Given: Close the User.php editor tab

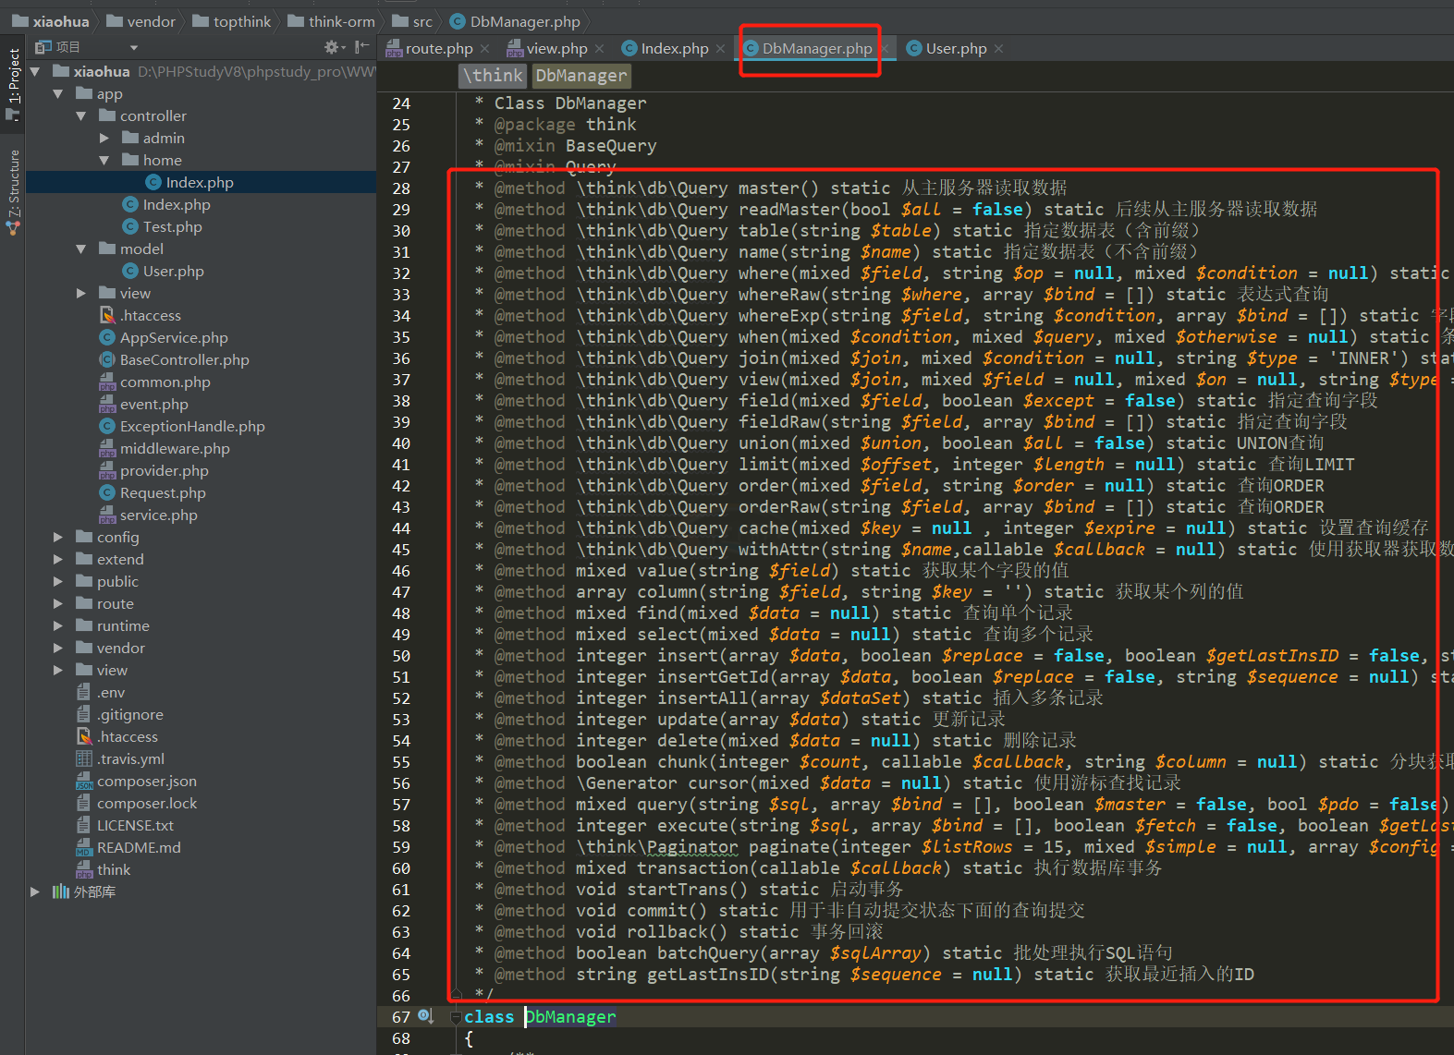Looking at the screenshot, I should pyautogui.click(x=998, y=49).
